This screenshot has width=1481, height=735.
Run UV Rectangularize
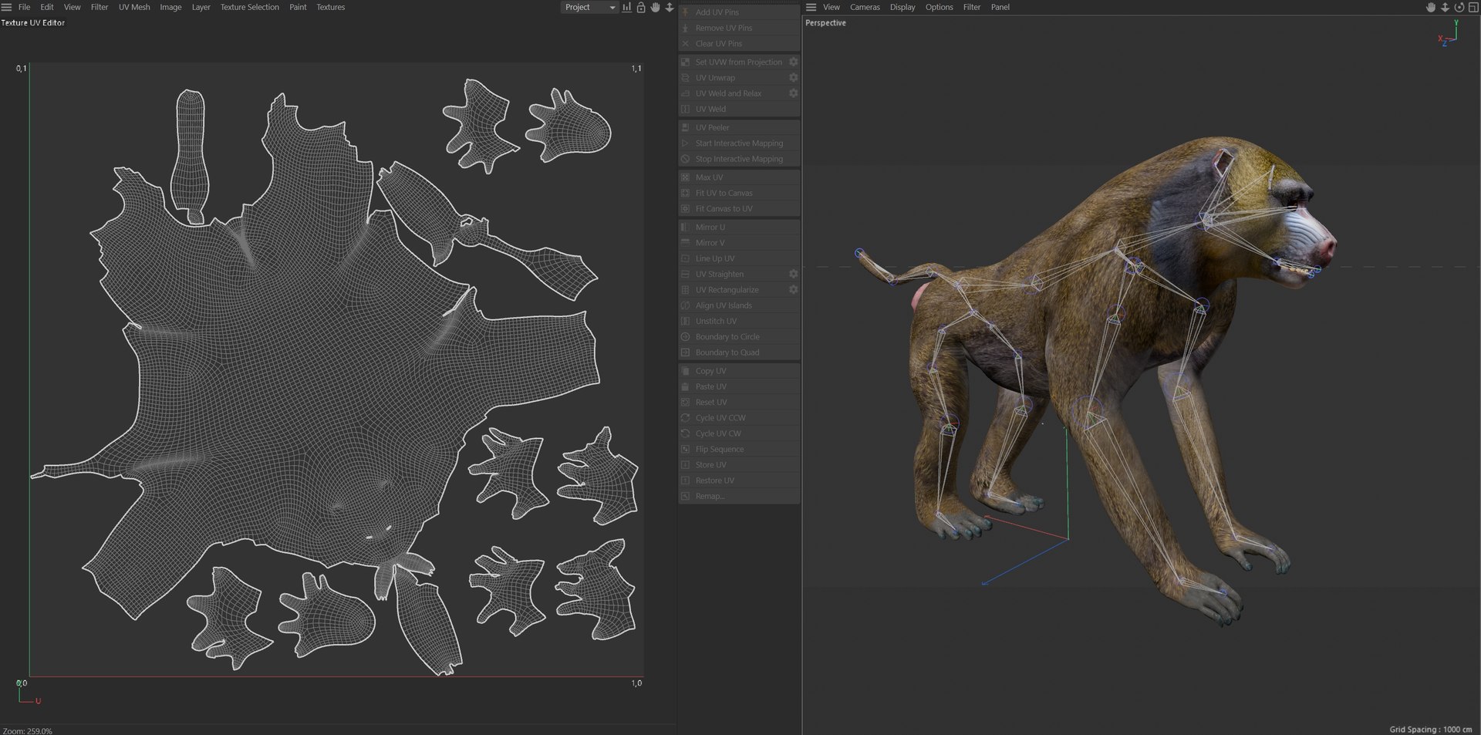click(732, 289)
